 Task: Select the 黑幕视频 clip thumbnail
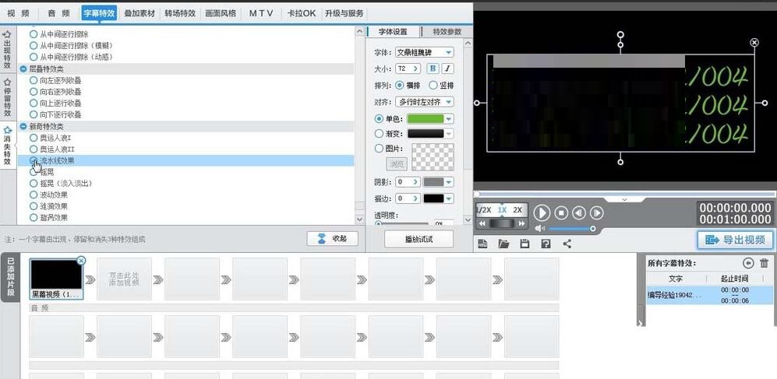[x=56, y=275]
